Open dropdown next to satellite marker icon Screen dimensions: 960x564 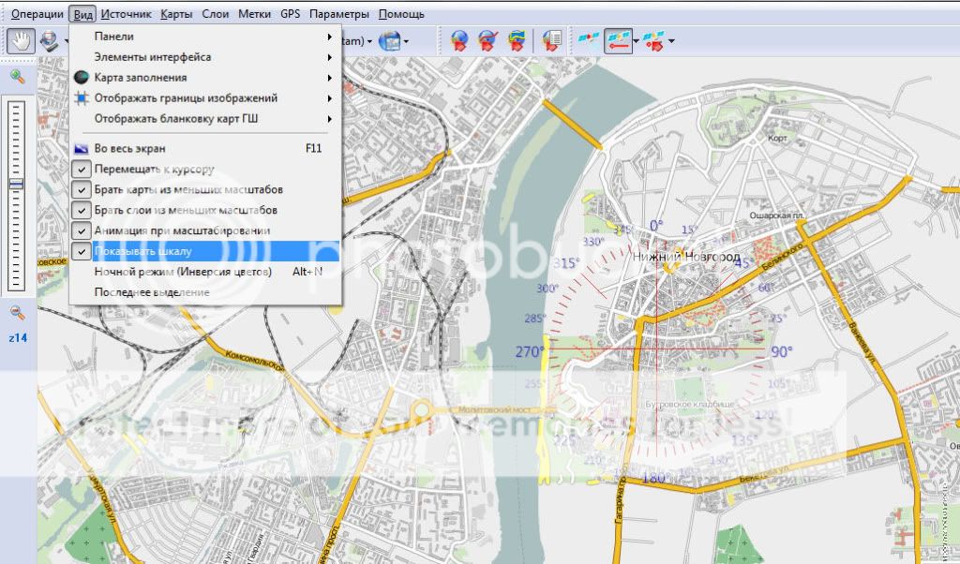tap(671, 41)
